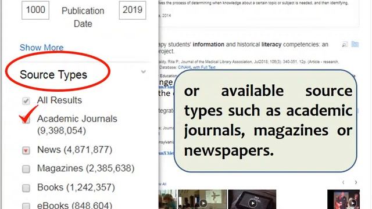Open the information literacy competencies article title

243,48
